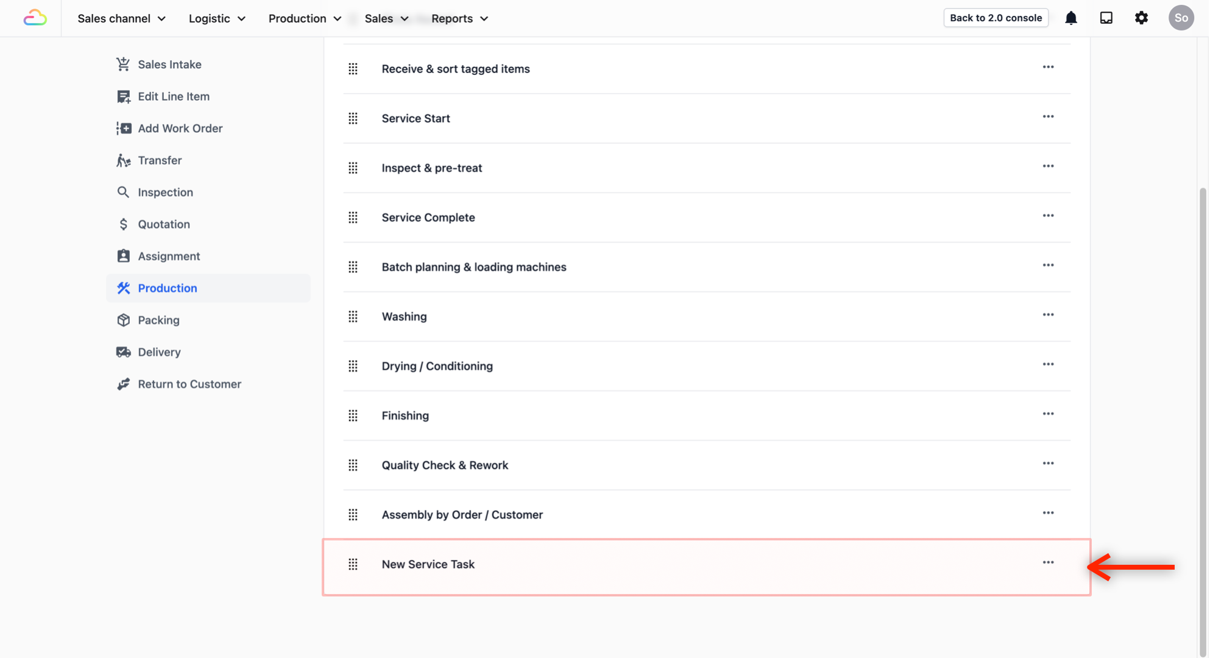Open the More options menu for Washing

click(1048, 315)
